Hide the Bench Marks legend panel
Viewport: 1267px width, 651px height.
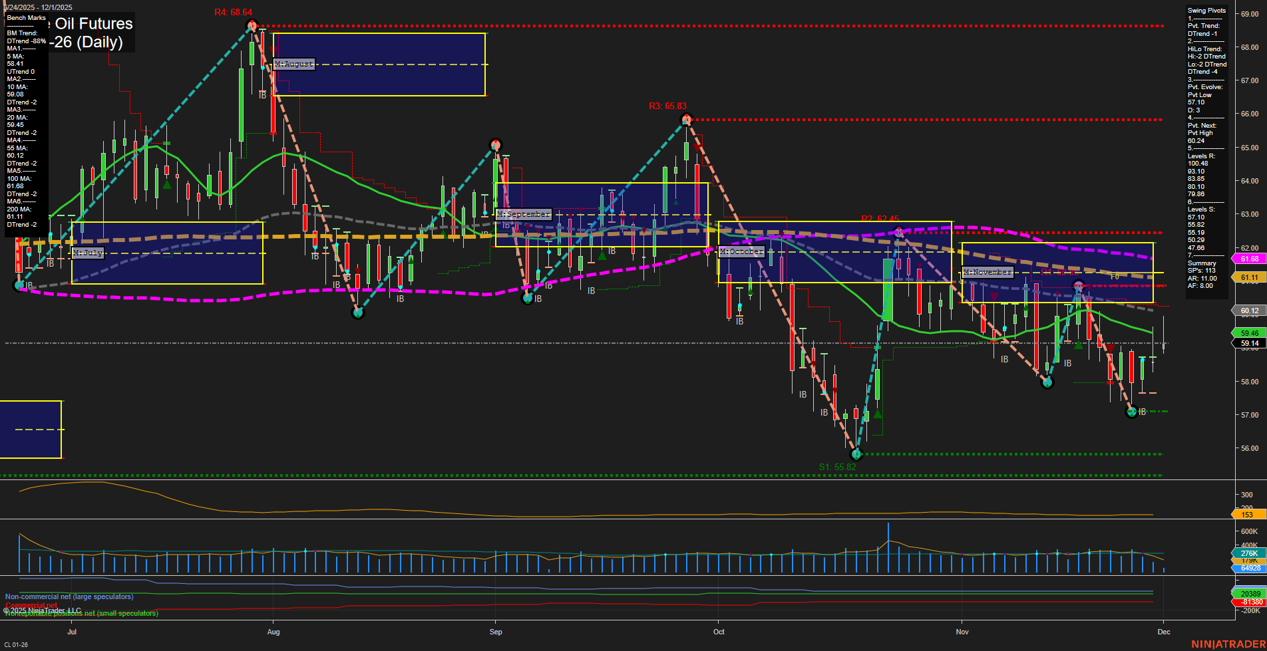(26, 18)
